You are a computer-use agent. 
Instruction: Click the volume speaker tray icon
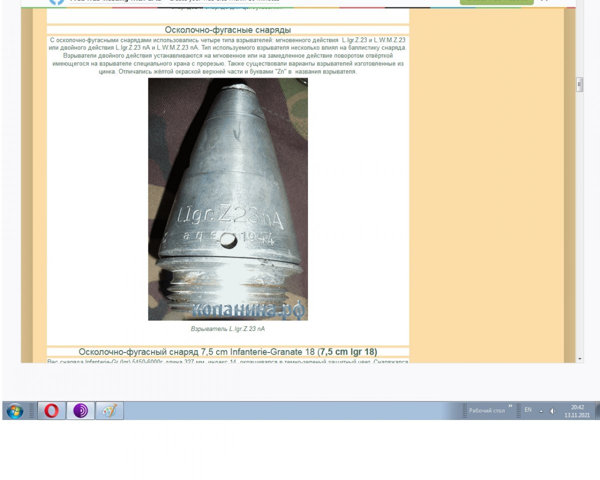[x=553, y=411]
